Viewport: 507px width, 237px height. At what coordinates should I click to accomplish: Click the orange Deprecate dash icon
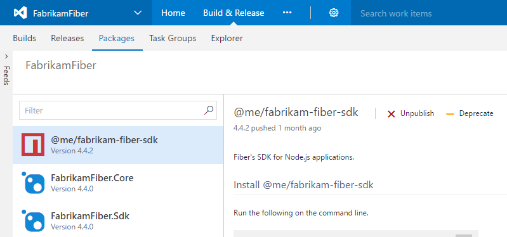[x=450, y=114]
